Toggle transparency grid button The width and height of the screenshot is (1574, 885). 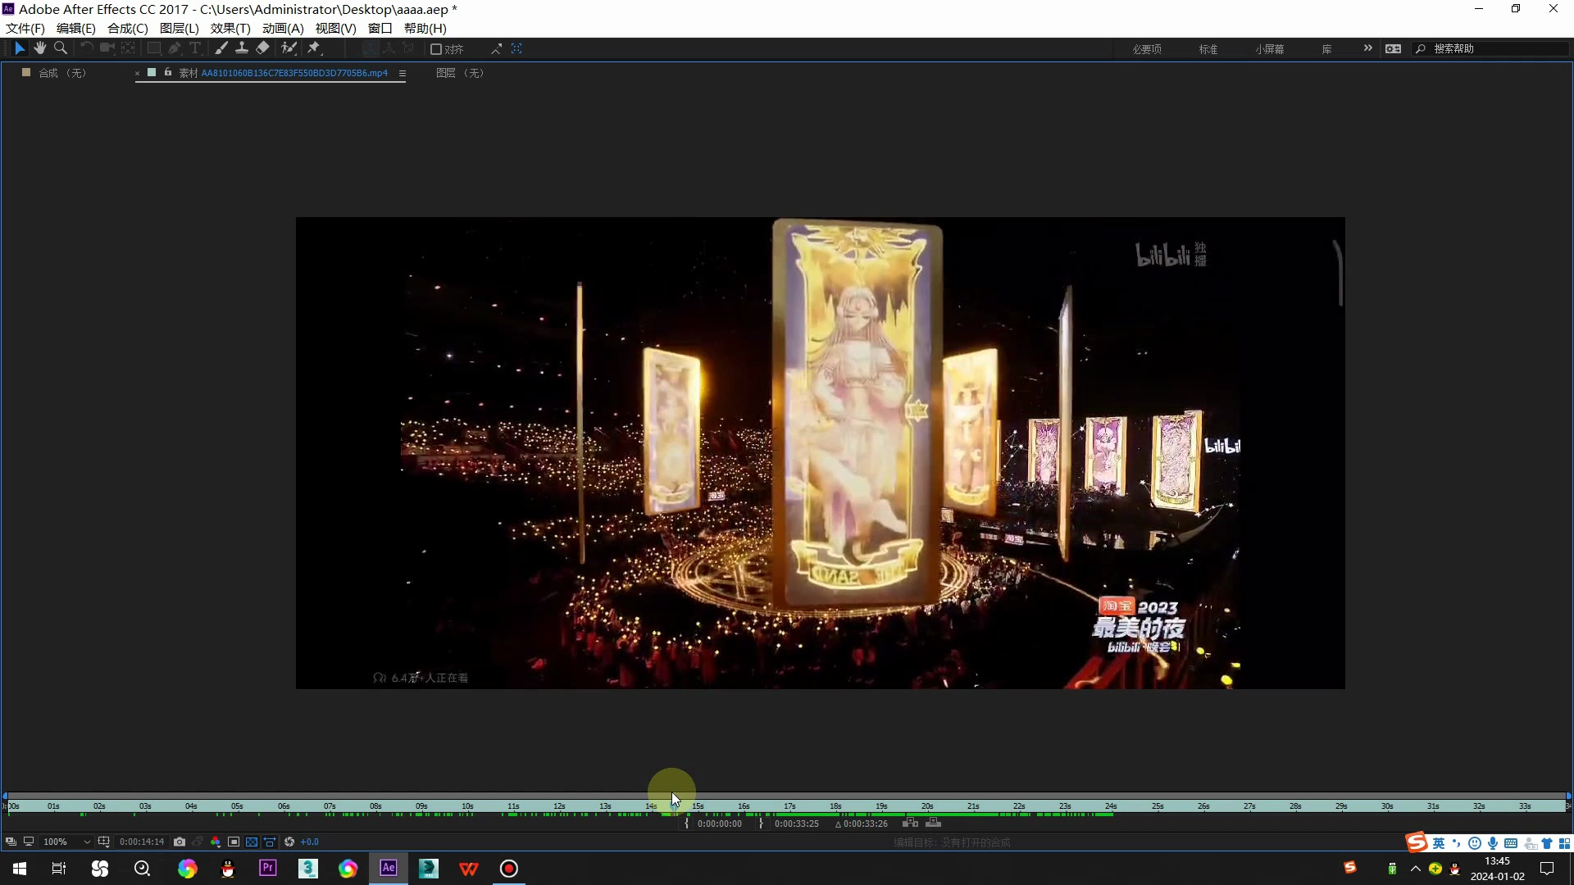(252, 842)
